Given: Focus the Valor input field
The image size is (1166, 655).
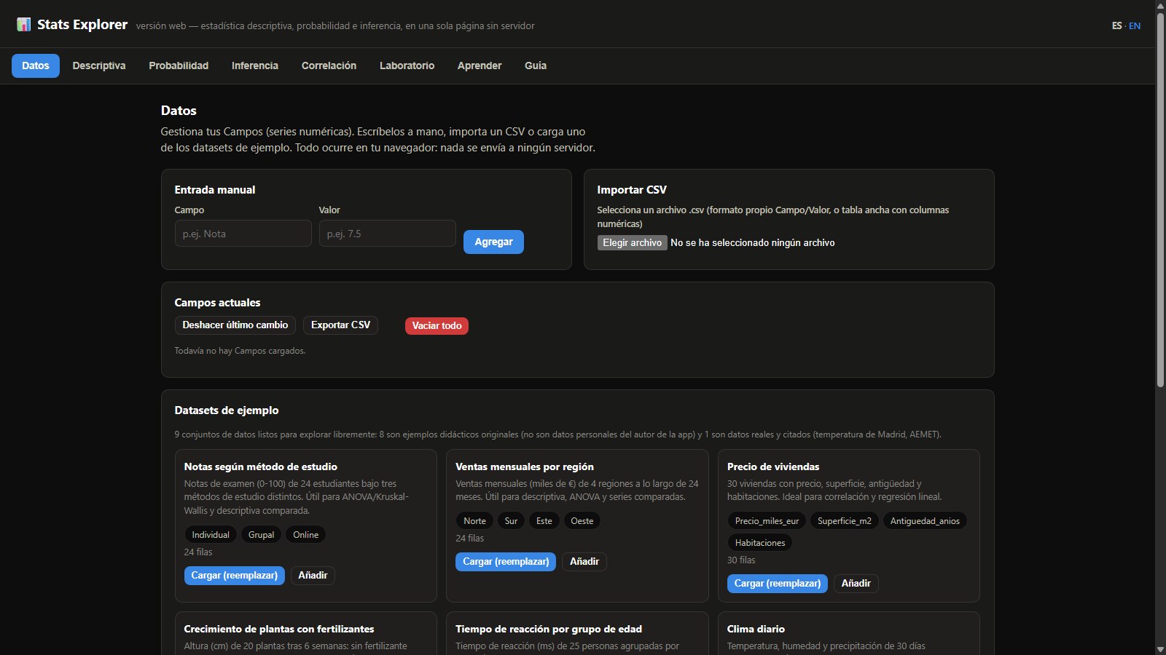Looking at the screenshot, I should pyautogui.click(x=387, y=234).
